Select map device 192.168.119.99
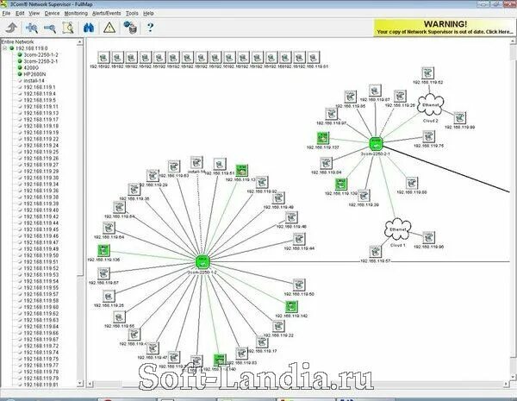The height and width of the screenshot is (401, 517). [x=459, y=118]
